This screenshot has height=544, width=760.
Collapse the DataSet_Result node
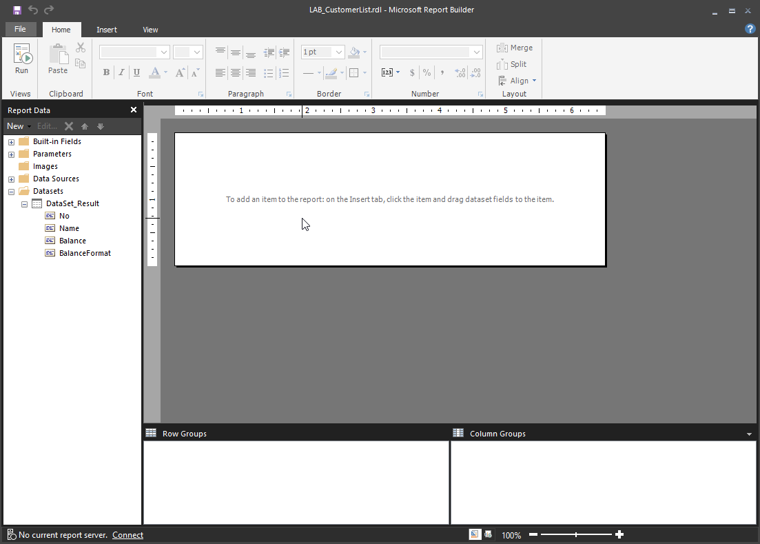click(24, 204)
